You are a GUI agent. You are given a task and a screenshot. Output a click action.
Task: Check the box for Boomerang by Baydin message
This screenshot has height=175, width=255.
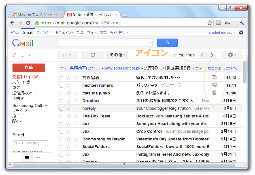click(61, 139)
